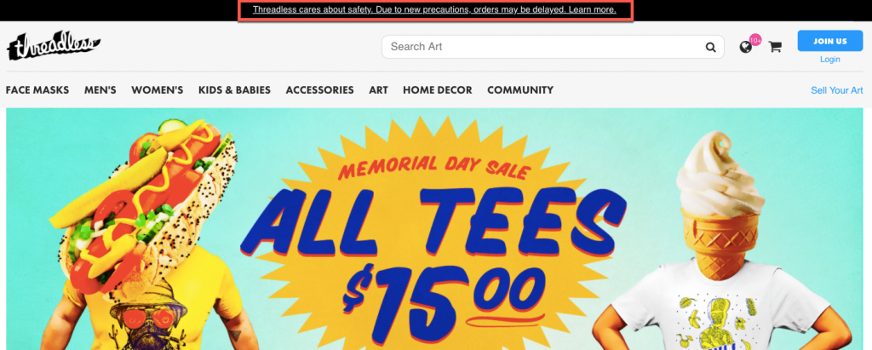Image resolution: width=872 pixels, height=350 pixels.
Task: Select the ACCESSORIES menu item
Action: tap(320, 90)
